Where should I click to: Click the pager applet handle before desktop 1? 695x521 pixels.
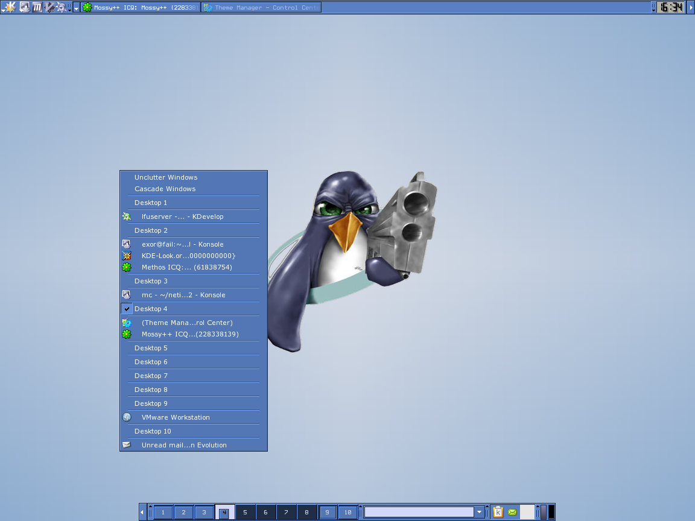click(x=150, y=512)
